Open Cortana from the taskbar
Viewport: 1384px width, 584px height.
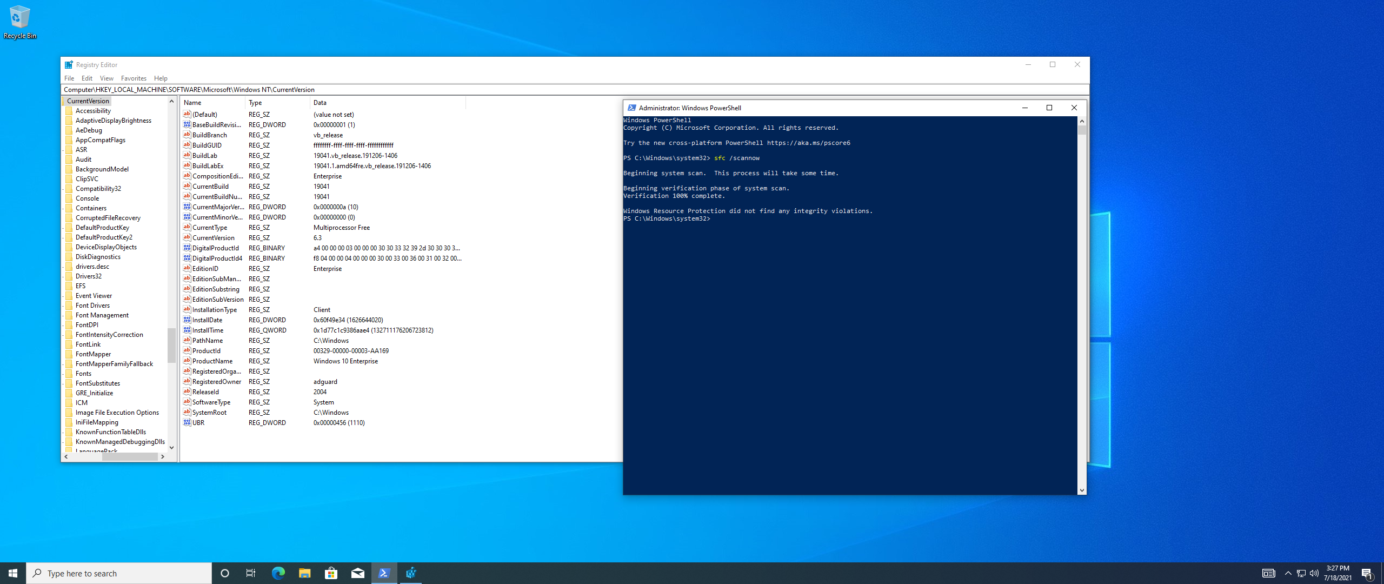(225, 573)
